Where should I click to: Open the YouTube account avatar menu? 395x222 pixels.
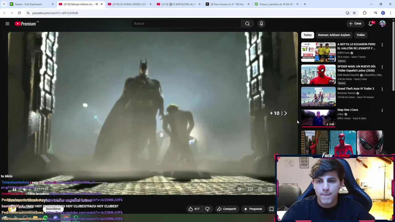point(382,24)
